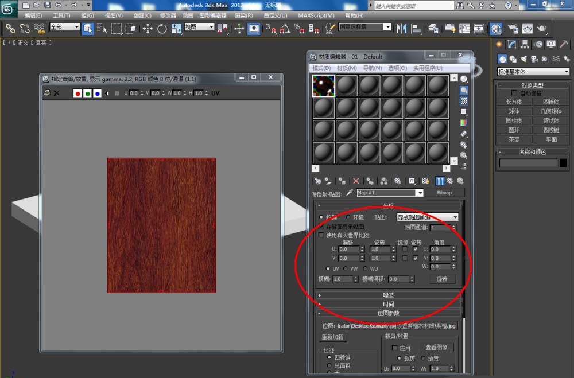Screen dimensions: 574x378
Task: Select the Select and Scale tool
Action: pos(176,28)
